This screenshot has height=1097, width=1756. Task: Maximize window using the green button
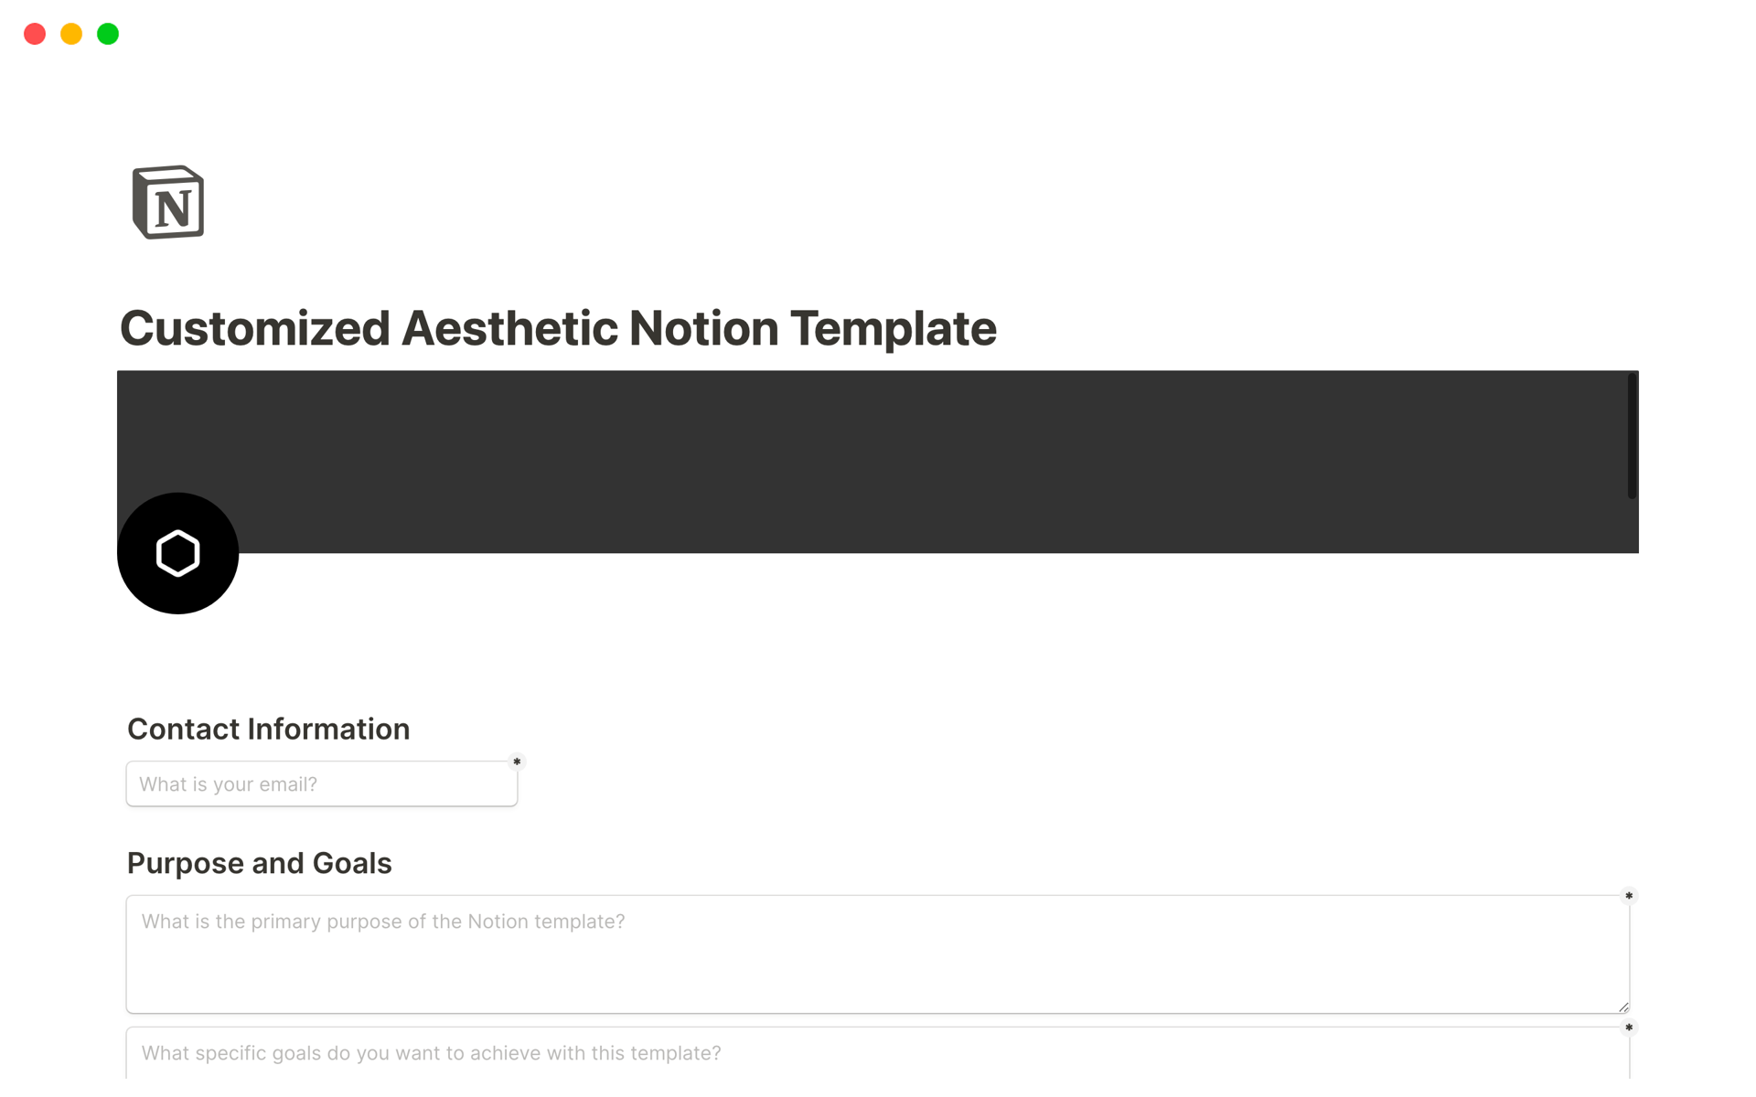(108, 34)
